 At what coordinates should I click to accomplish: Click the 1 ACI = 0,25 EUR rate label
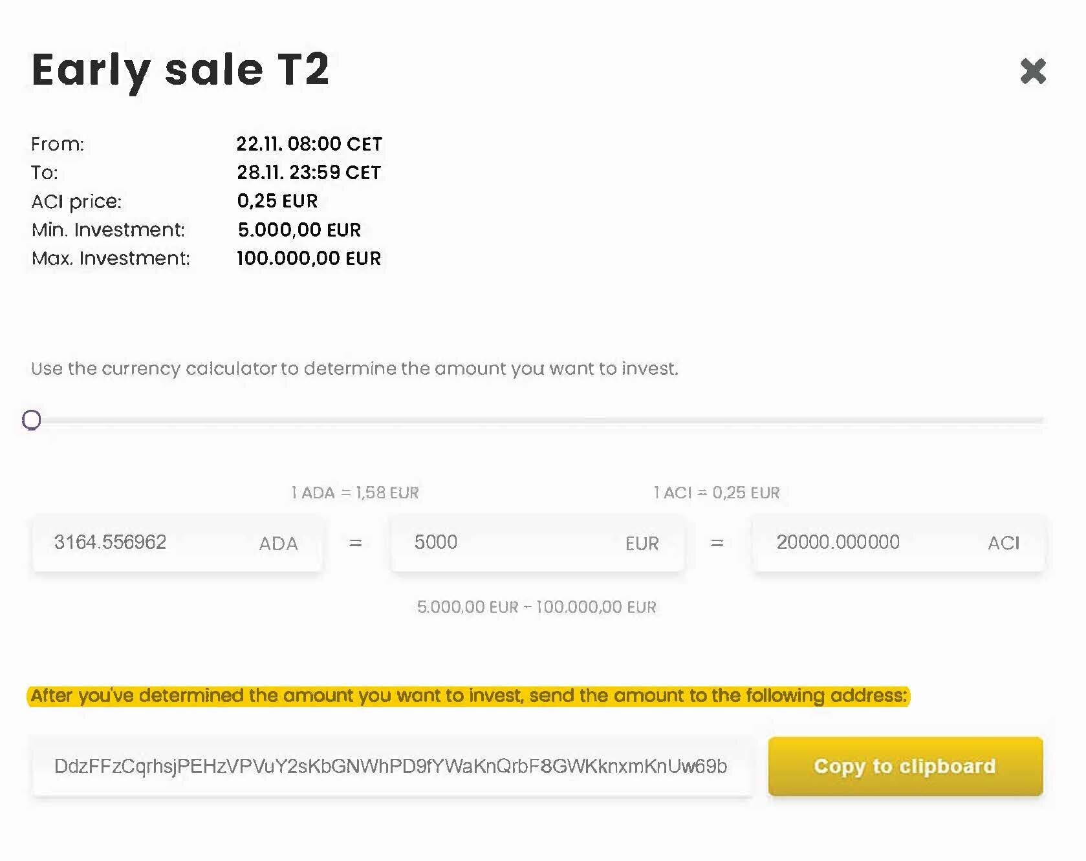(717, 493)
